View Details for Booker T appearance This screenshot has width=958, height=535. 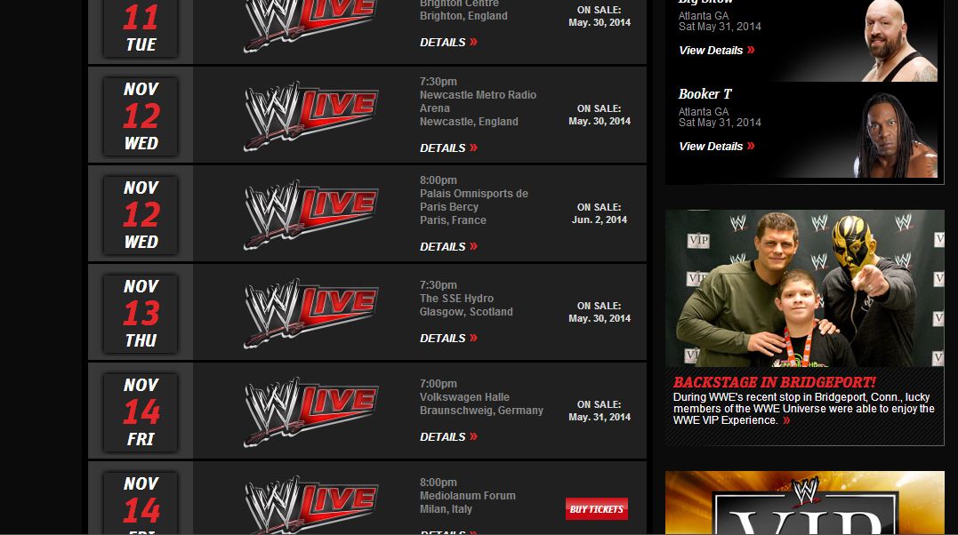717,146
